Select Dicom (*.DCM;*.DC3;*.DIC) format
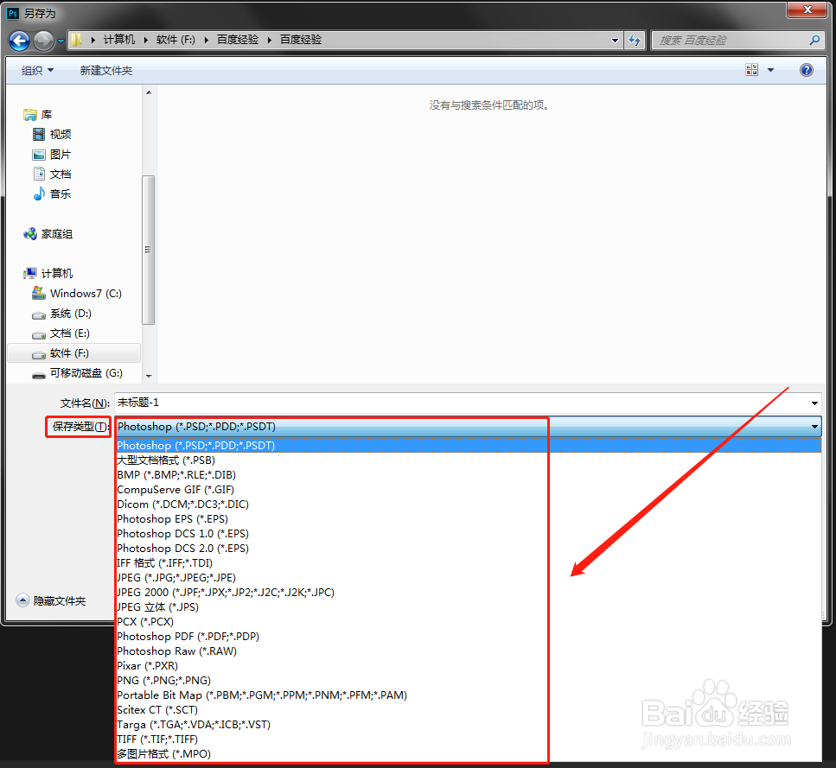Viewport: 836px width, 768px height. coord(468,504)
